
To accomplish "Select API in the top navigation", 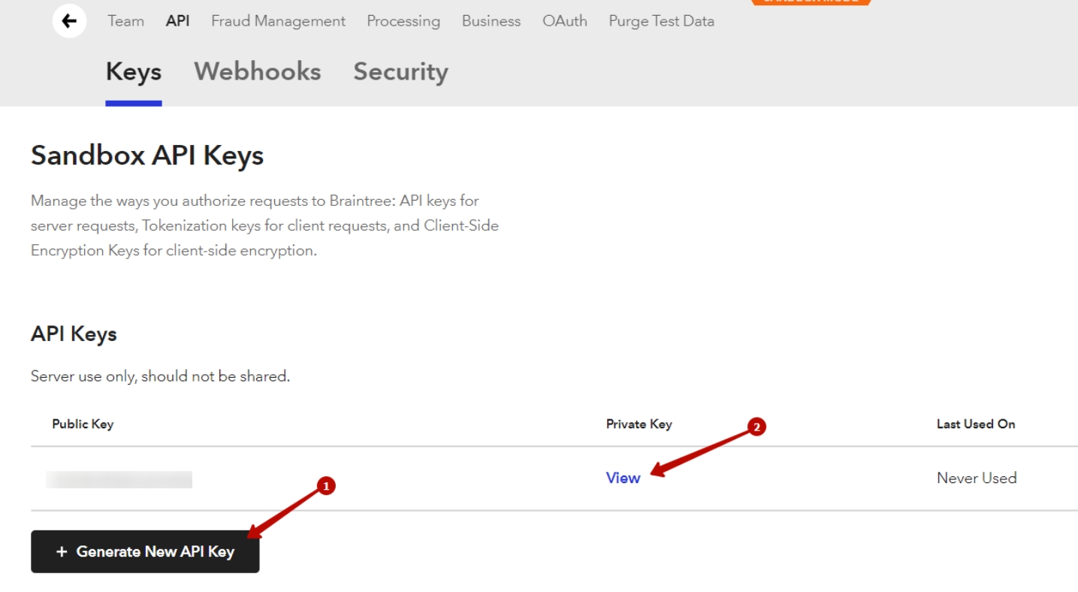I will tap(177, 21).
